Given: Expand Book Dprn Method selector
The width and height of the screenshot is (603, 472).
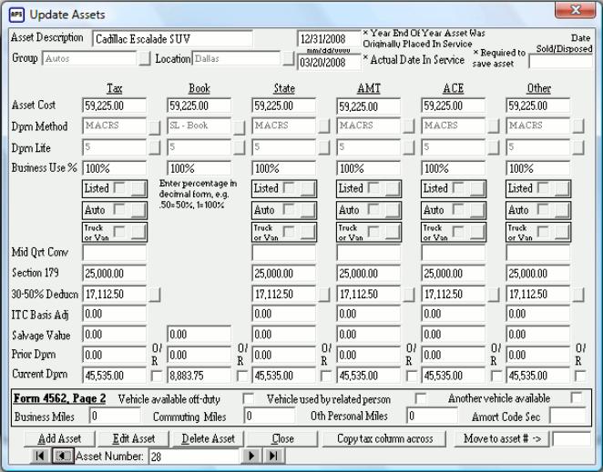Looking at the screenshot, I should tap(239, 126).
